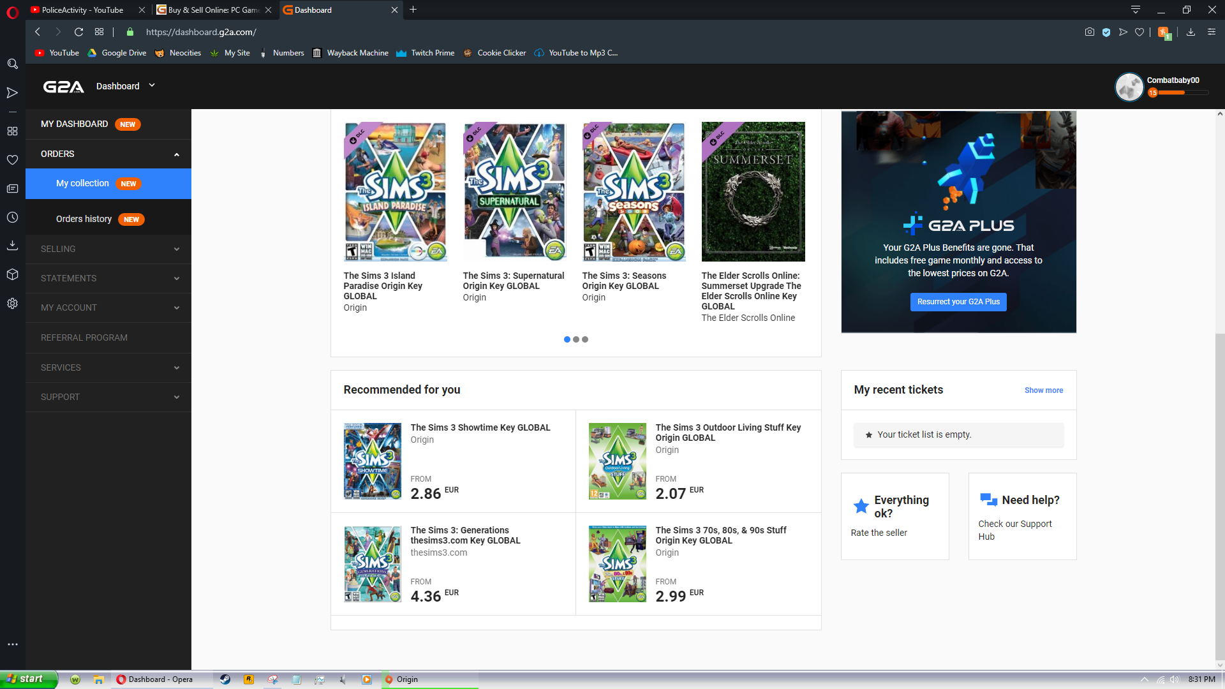
Task: Click the browser reload icon
Action: (78, 32)
